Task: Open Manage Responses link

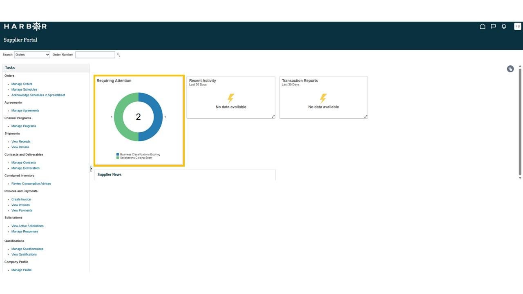Action: click(25, 232)
